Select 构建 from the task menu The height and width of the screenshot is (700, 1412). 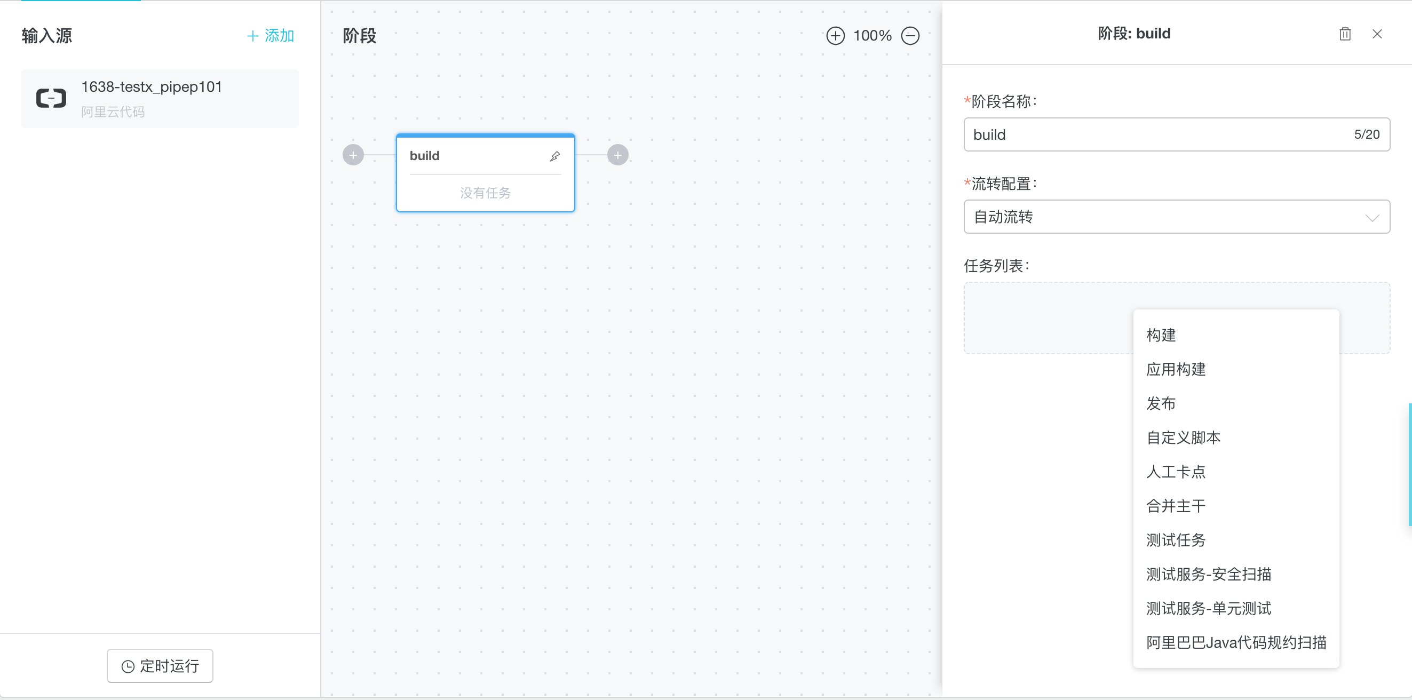click(x=1236, y=335)
